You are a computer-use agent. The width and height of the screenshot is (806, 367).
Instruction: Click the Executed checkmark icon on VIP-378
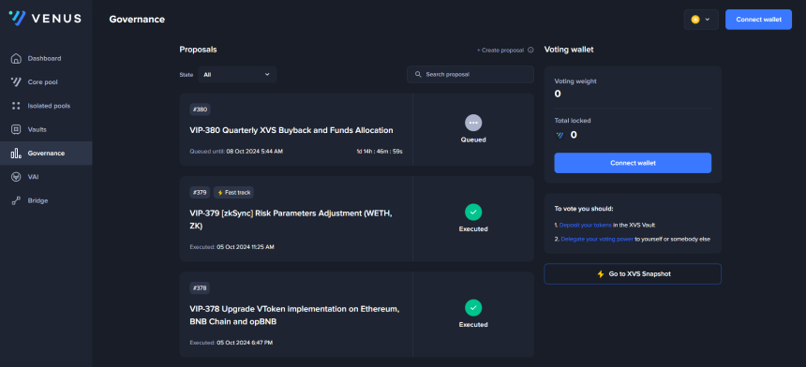[473, 307]
